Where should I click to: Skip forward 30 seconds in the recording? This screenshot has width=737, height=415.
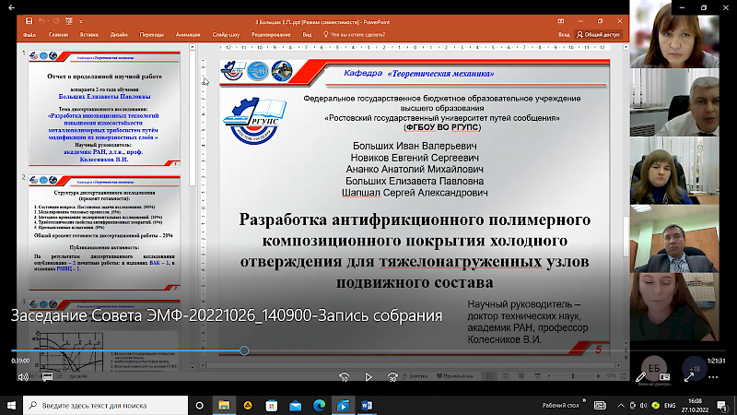(x=394, y=376)
